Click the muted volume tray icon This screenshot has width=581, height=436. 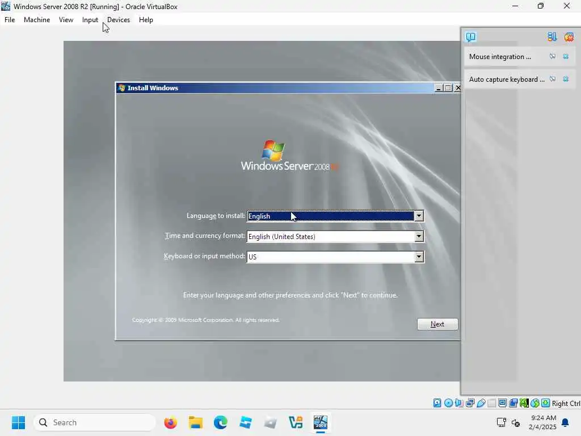pyautogui.click(x=516, y=422)
